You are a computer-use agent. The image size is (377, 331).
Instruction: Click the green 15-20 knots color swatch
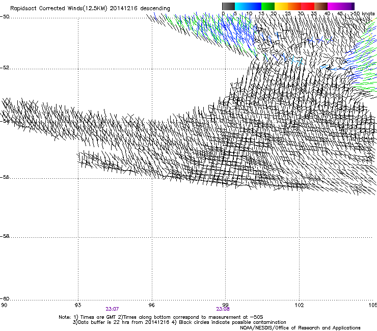tap(268, 6)
